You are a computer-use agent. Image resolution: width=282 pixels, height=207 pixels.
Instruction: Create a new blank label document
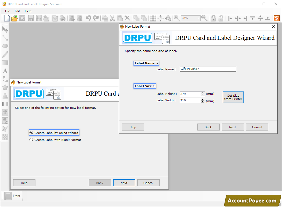pyautogui.click(x=7, y=18)
